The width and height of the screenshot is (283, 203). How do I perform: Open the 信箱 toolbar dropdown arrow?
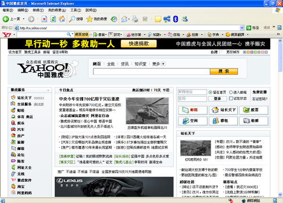[183, 34]
